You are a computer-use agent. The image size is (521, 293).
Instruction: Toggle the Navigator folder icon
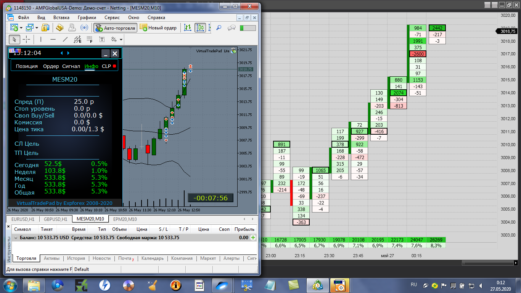pos(59,28)
